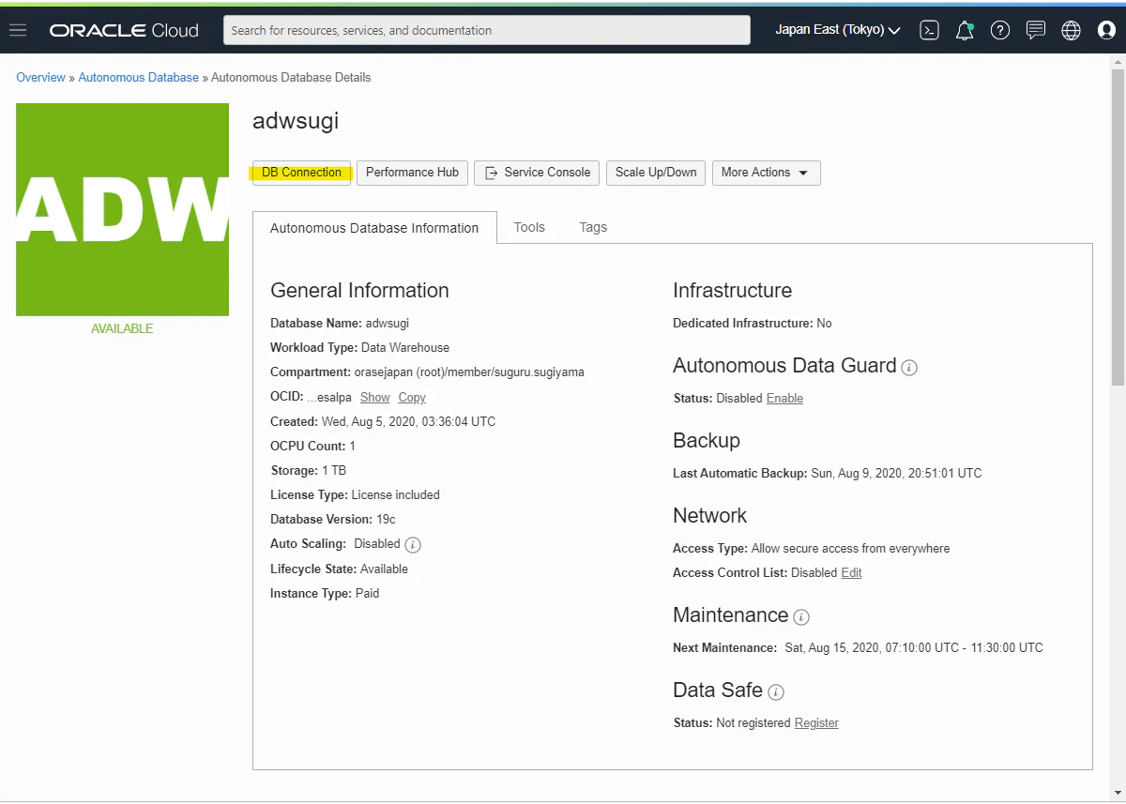Click the DB Connection button
1126x804 pixels.
[x=301, y=173]
